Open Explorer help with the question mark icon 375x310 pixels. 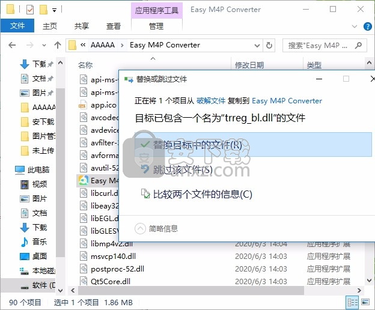(x=367, y=26)
